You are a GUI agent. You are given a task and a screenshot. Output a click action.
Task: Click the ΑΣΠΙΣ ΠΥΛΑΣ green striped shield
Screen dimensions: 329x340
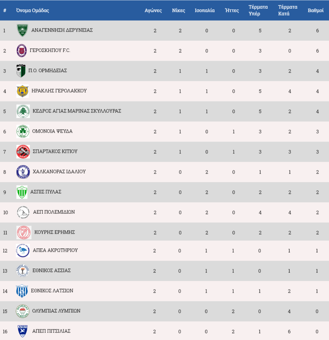22,192
